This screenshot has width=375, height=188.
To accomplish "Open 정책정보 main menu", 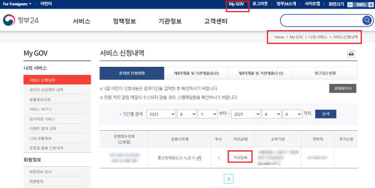I will coord(124,21).
